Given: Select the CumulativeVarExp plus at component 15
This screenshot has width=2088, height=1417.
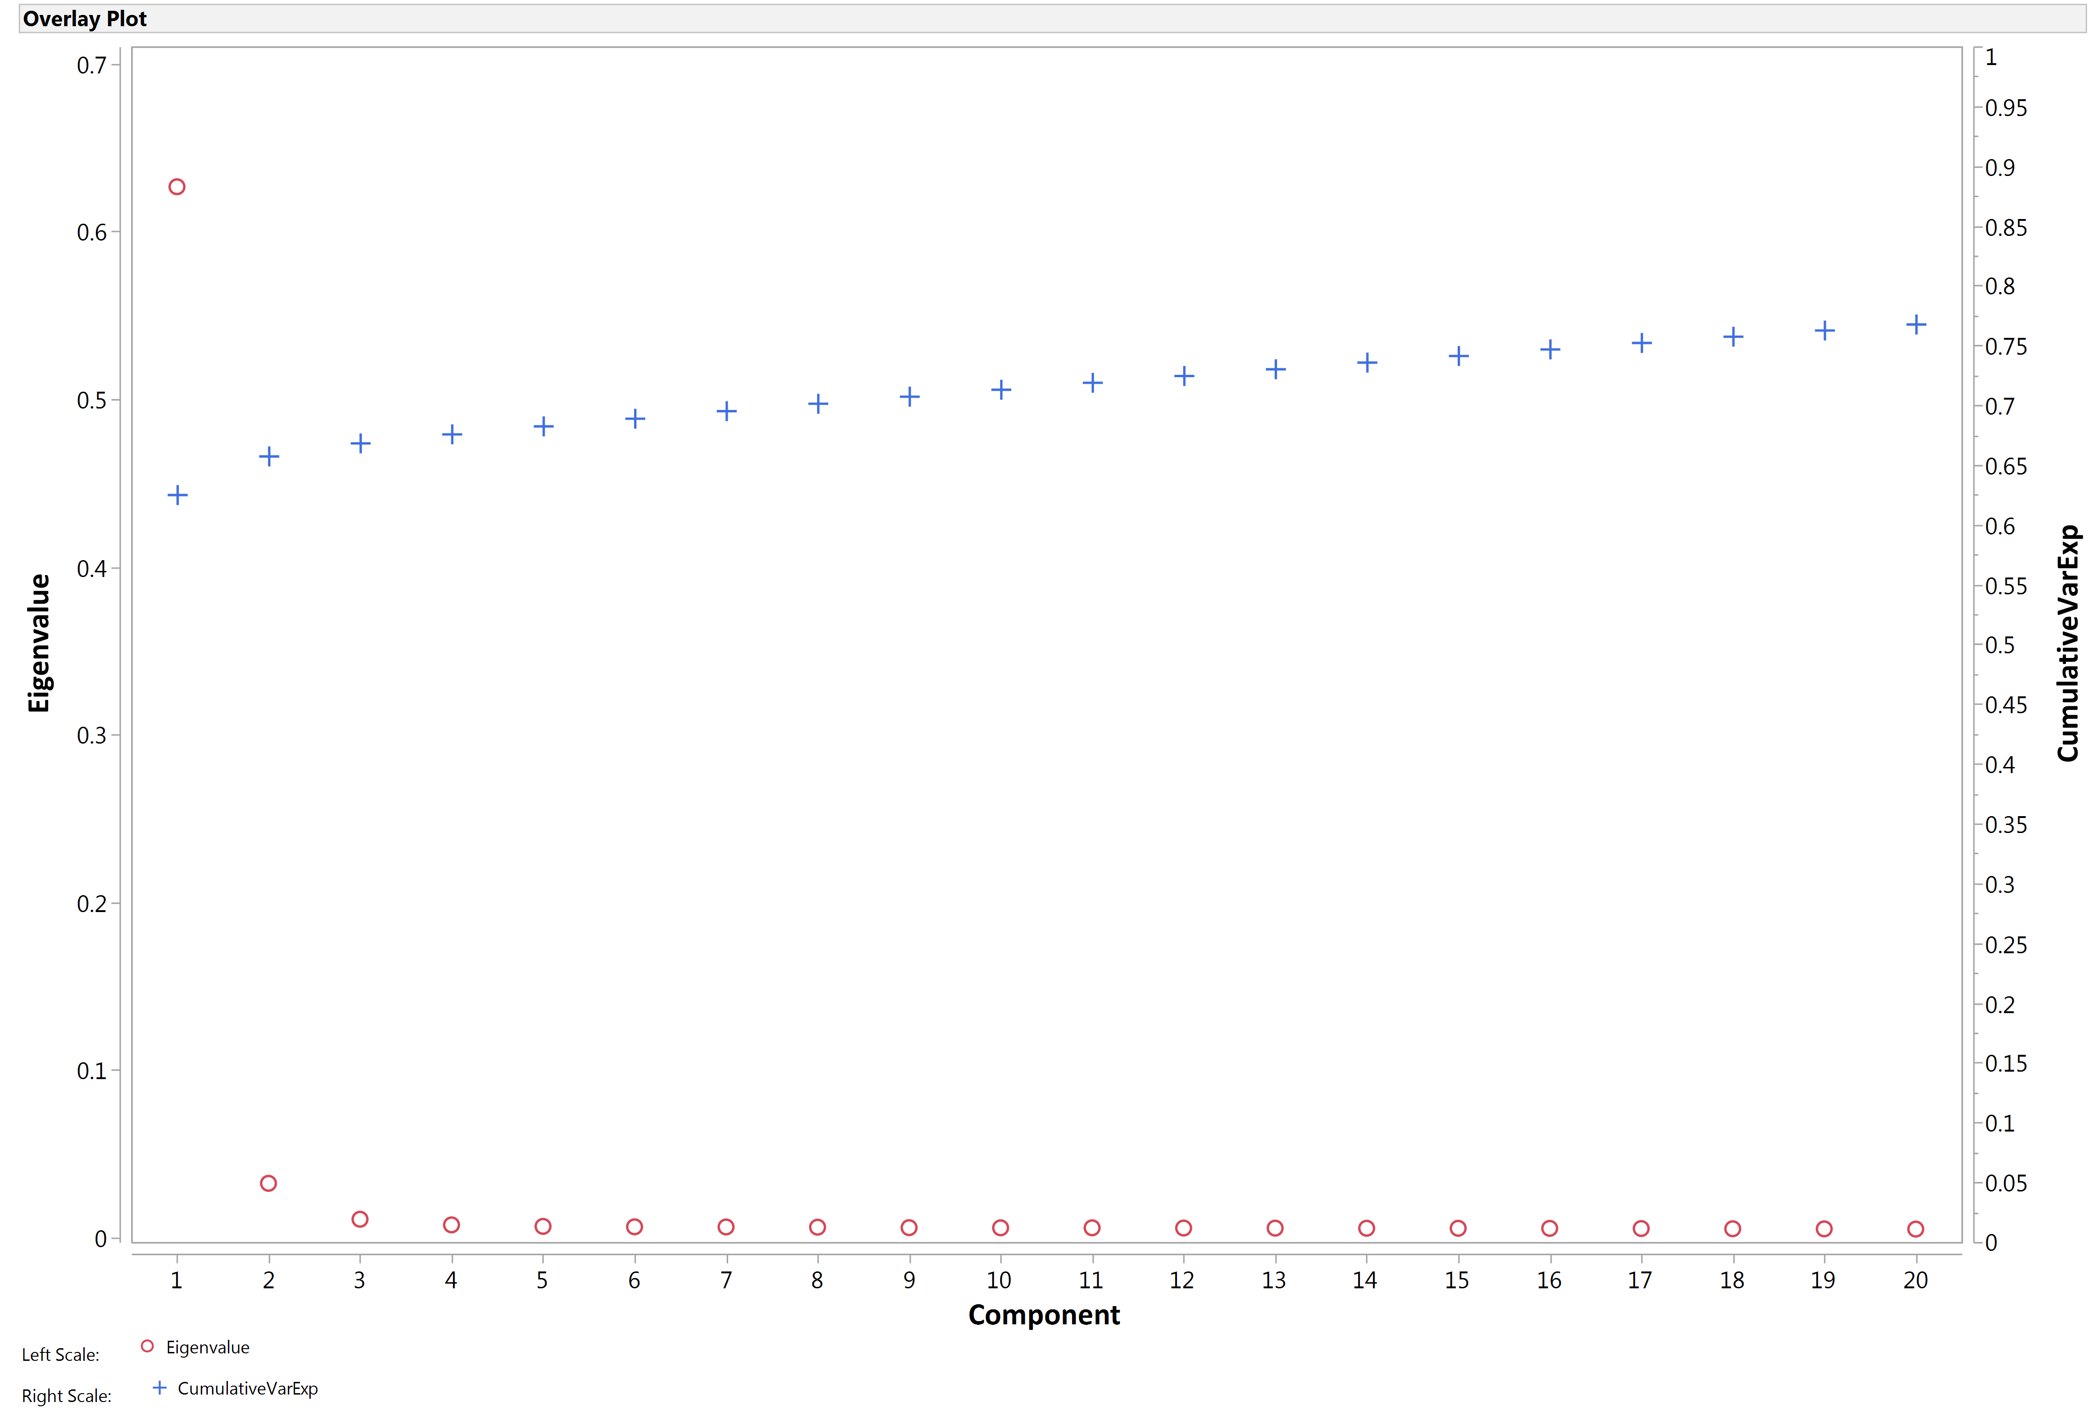Looking at the screenshot, I should (1458, 356).
